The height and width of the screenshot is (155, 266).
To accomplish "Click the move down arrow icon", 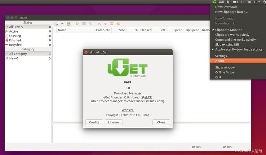I will (105, 24).
